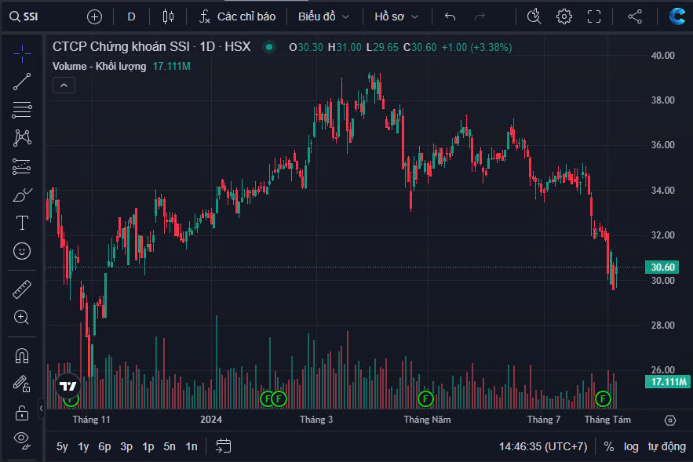Select the forecasting and measurement tool
693x462 pixels.
22,166
